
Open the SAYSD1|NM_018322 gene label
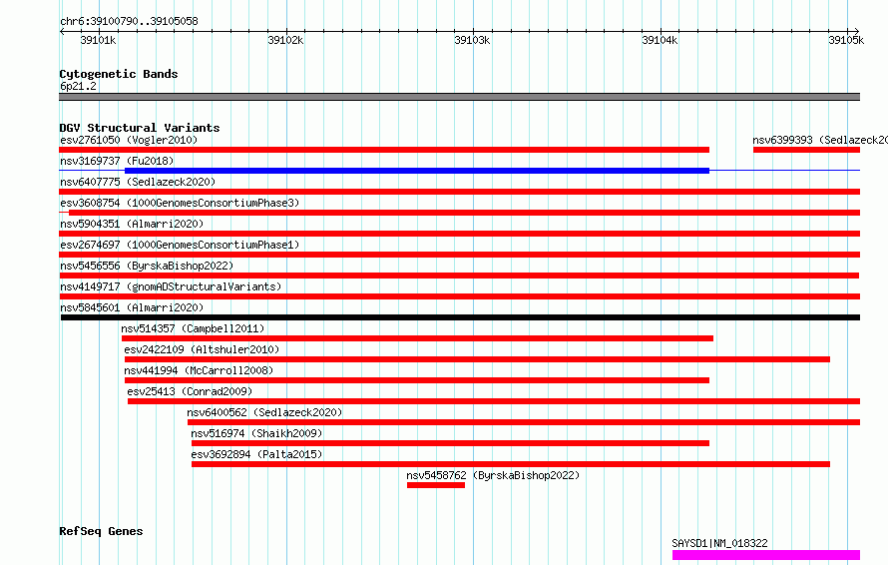[x=719, y=543]
